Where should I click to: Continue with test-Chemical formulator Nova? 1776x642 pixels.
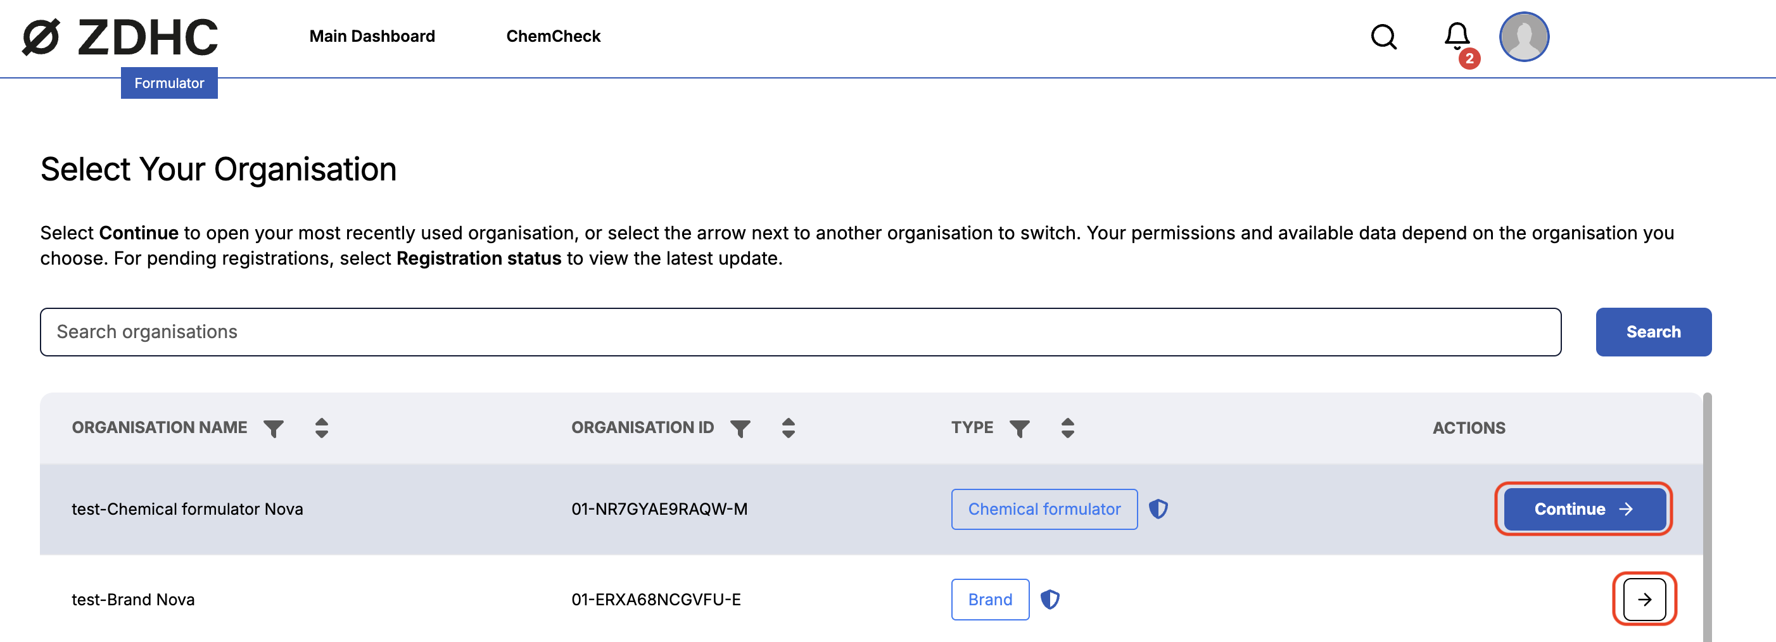(1583, 509)
